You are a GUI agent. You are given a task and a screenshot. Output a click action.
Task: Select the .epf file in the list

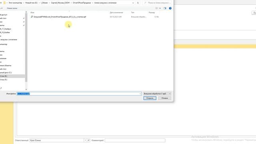tap(60, 17)
